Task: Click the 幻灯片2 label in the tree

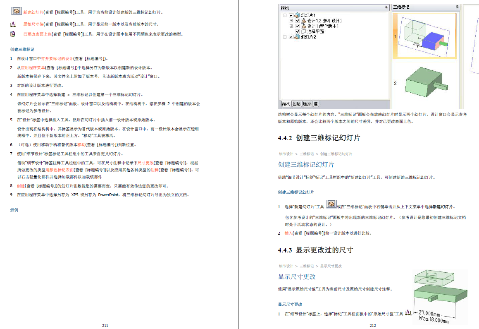Action: pyautogui.click(x=309, y=37)
